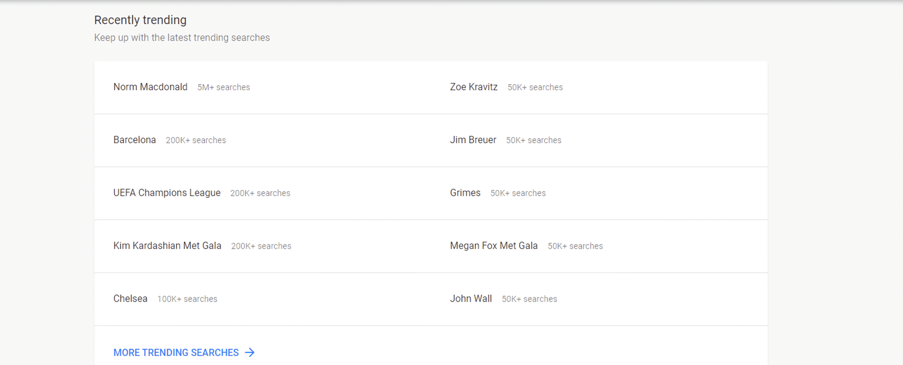The height and width of the screenshot is (365, 903).
Task: Click the 5M+ searches count for Norm Macdonald
Action: (224, 87)
